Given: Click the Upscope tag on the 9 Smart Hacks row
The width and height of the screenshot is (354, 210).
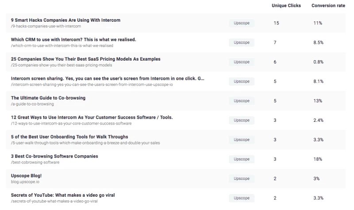Looking at the screenshot, I should point(242,23).
